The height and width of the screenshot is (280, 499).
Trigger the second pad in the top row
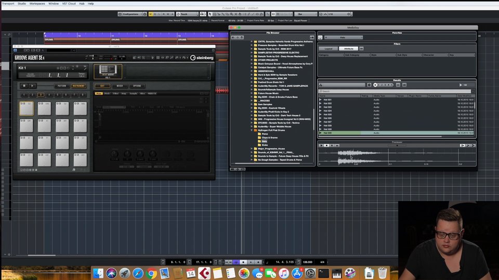(x=44, y=108)
